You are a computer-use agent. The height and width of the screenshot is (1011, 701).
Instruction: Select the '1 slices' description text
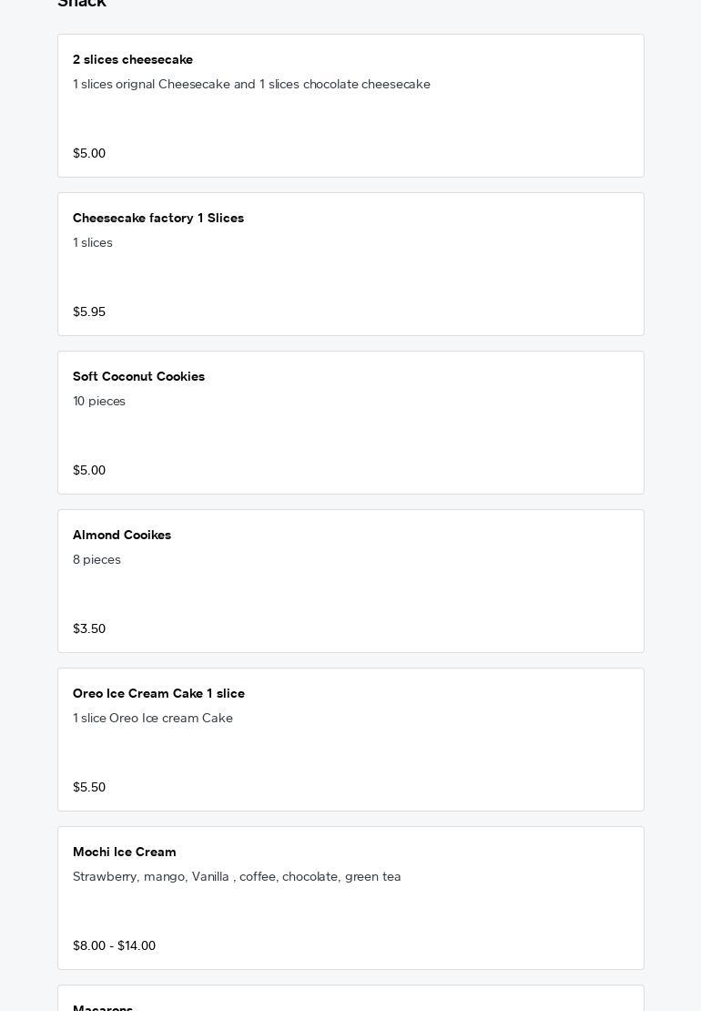click(x=93, y=243)
